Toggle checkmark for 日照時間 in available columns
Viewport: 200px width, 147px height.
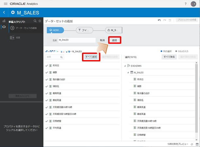(x=47, y=121)
